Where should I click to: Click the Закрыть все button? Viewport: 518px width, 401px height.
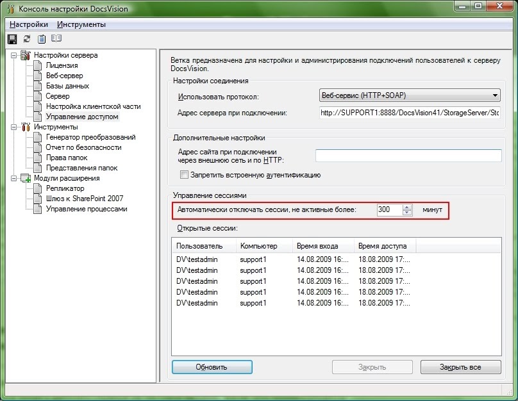pos(460,367)
